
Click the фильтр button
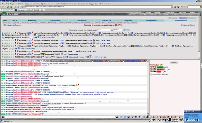click(126, 30)
